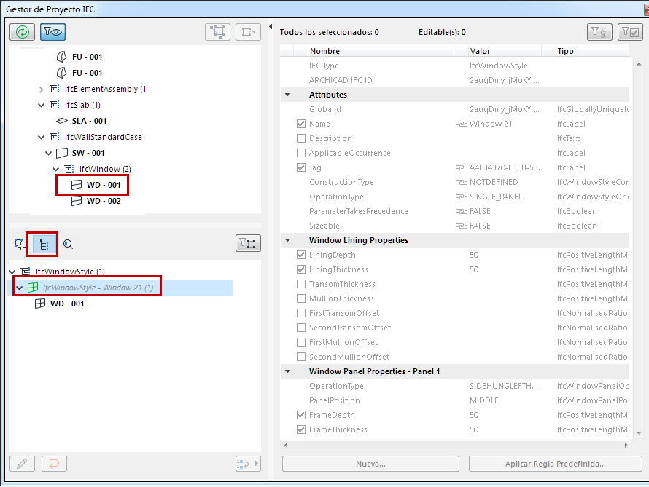
Task: Click IfcWindowStyle (1) group icon
Action: [x=26, y=272]
